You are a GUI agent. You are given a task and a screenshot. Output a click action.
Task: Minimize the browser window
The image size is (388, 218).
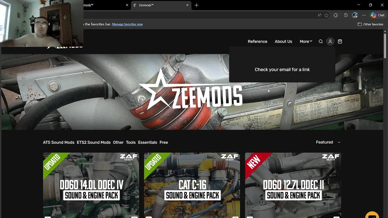coord(359,5)
